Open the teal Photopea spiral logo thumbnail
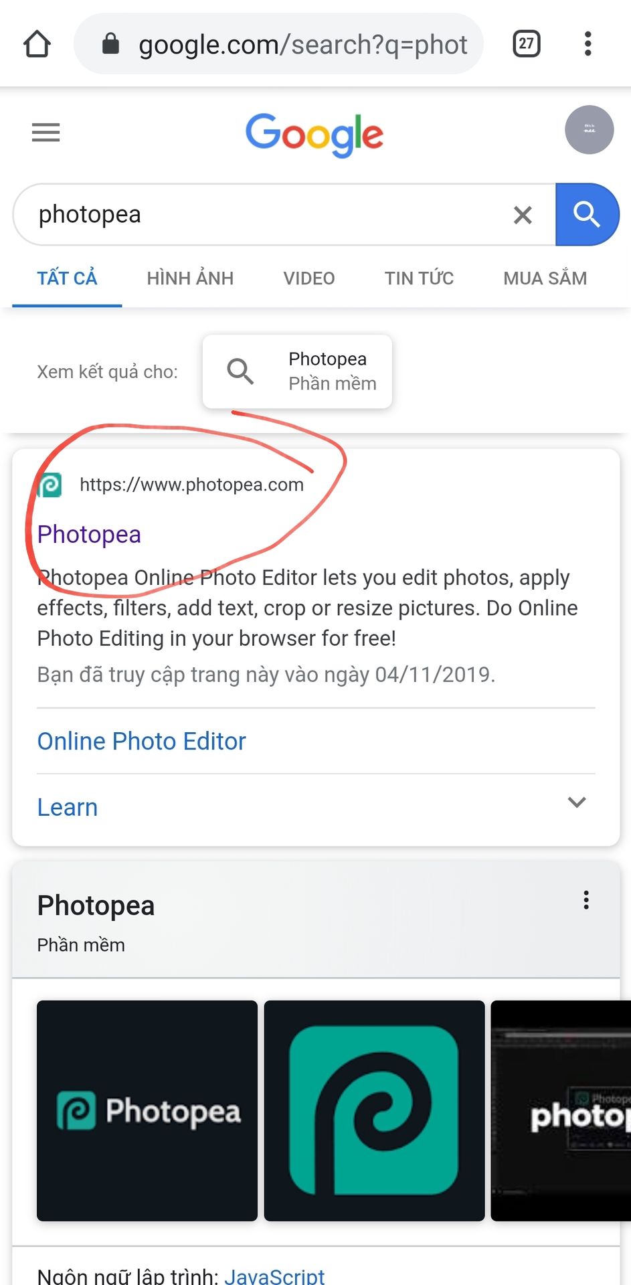631x1285 pixels. point(375,1111)
